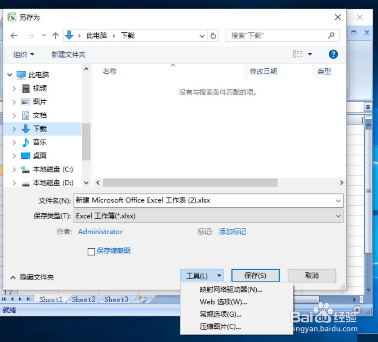Click the change view icon on the toolbar
Screen dimensions: 378x342
tap(299, 54)
